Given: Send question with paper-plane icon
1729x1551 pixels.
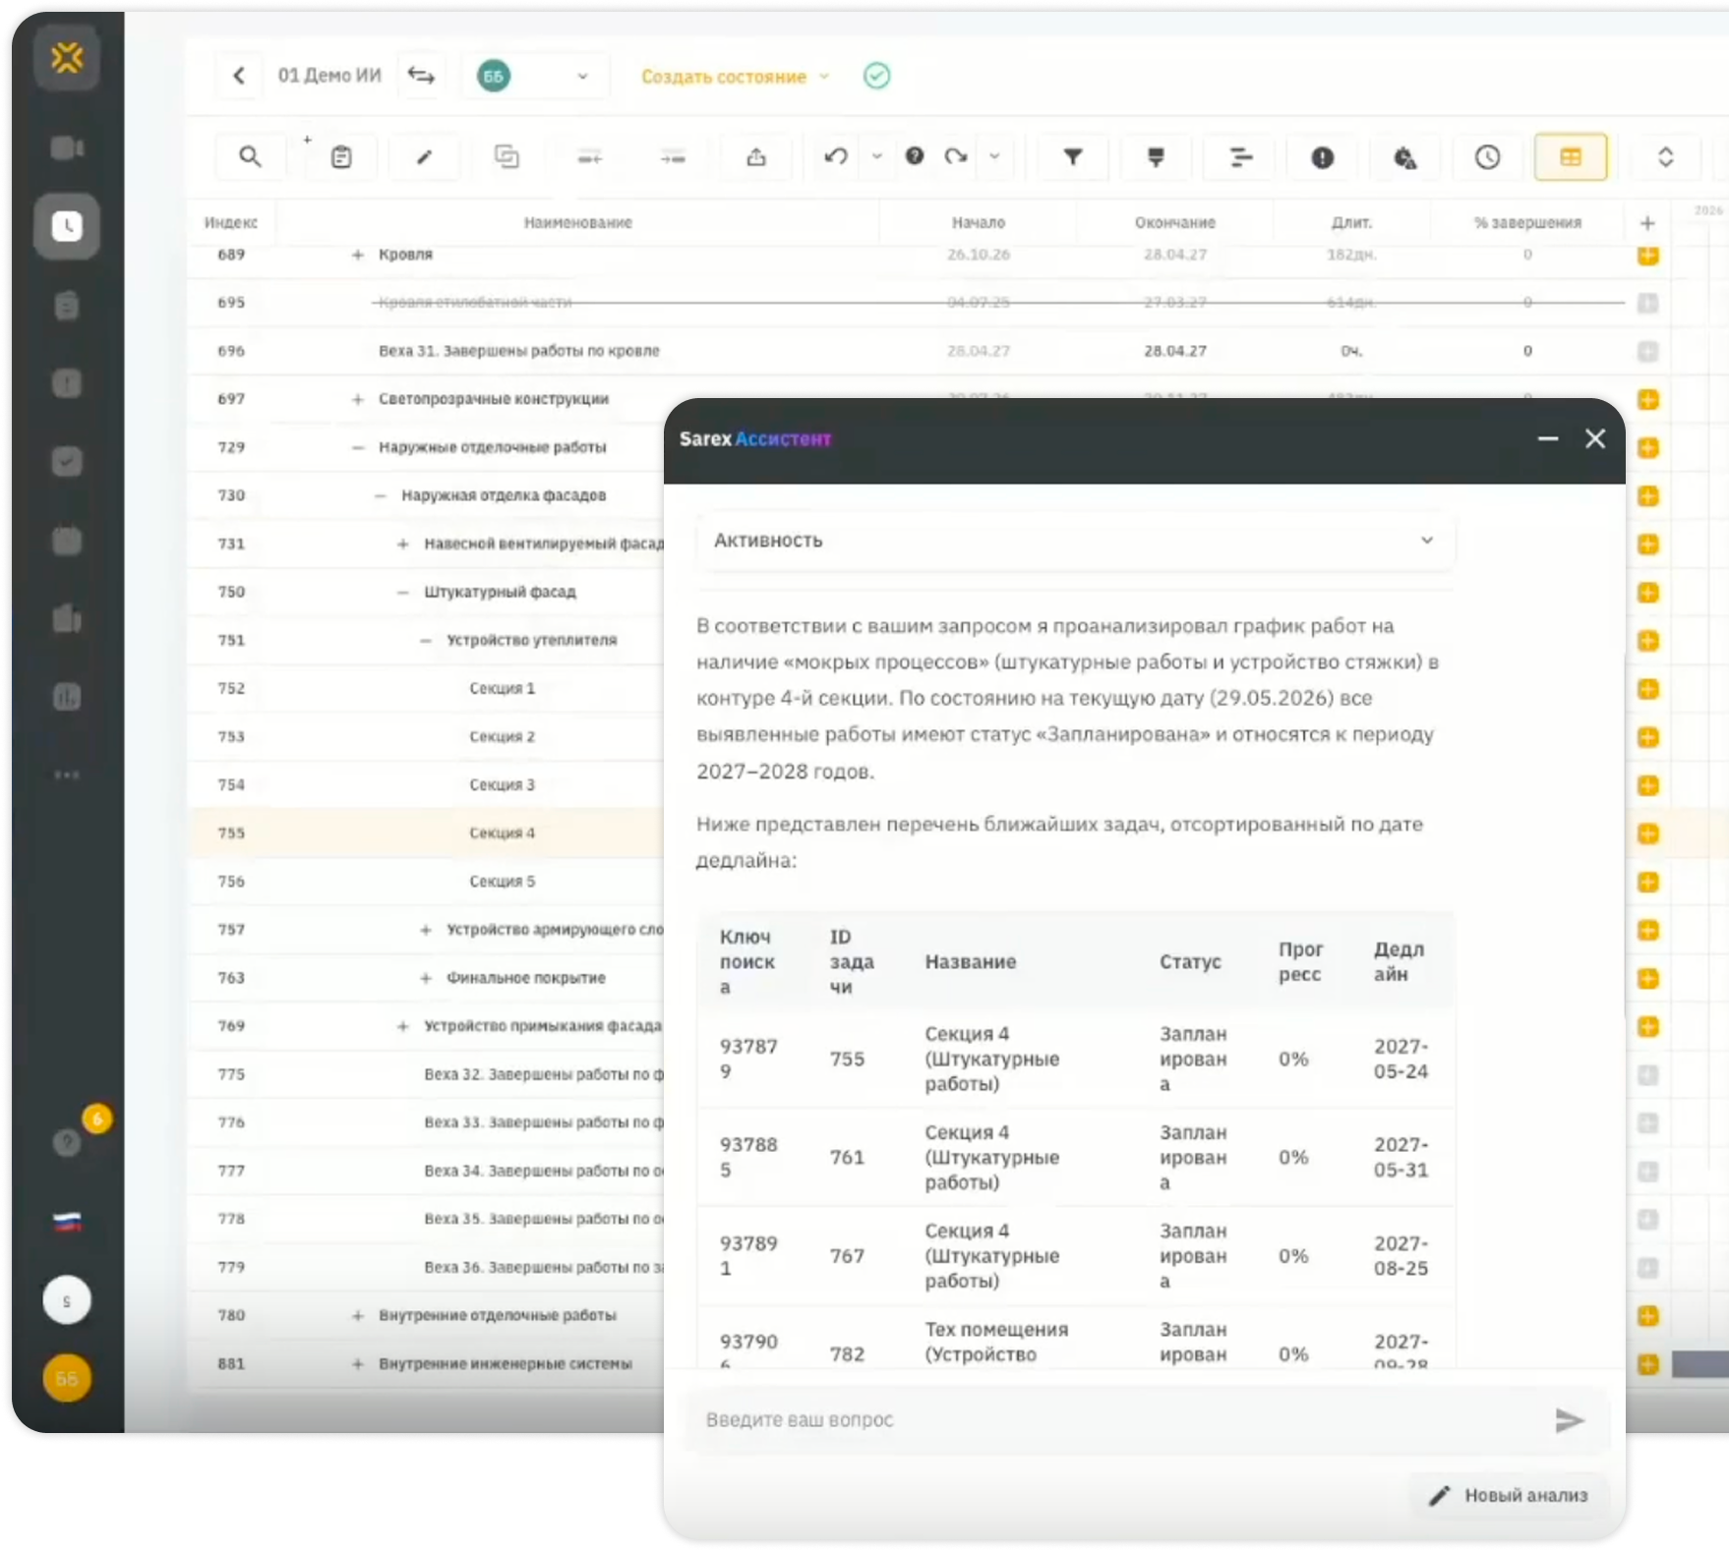Looking at the screenshot, I should (1569, 1420).
